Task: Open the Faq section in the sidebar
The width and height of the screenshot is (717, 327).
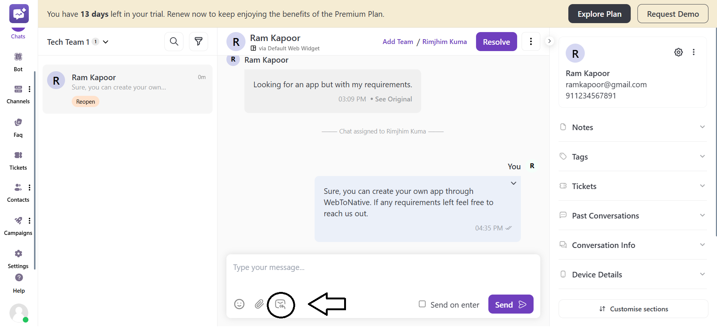Action: pyautogui.click(x=18, y=127)
